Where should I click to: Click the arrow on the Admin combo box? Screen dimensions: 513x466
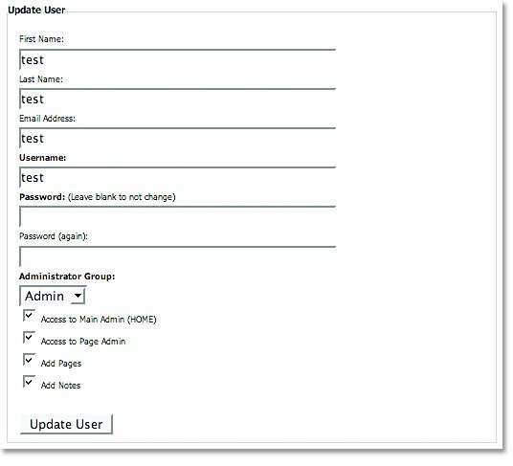click(78, 296)
